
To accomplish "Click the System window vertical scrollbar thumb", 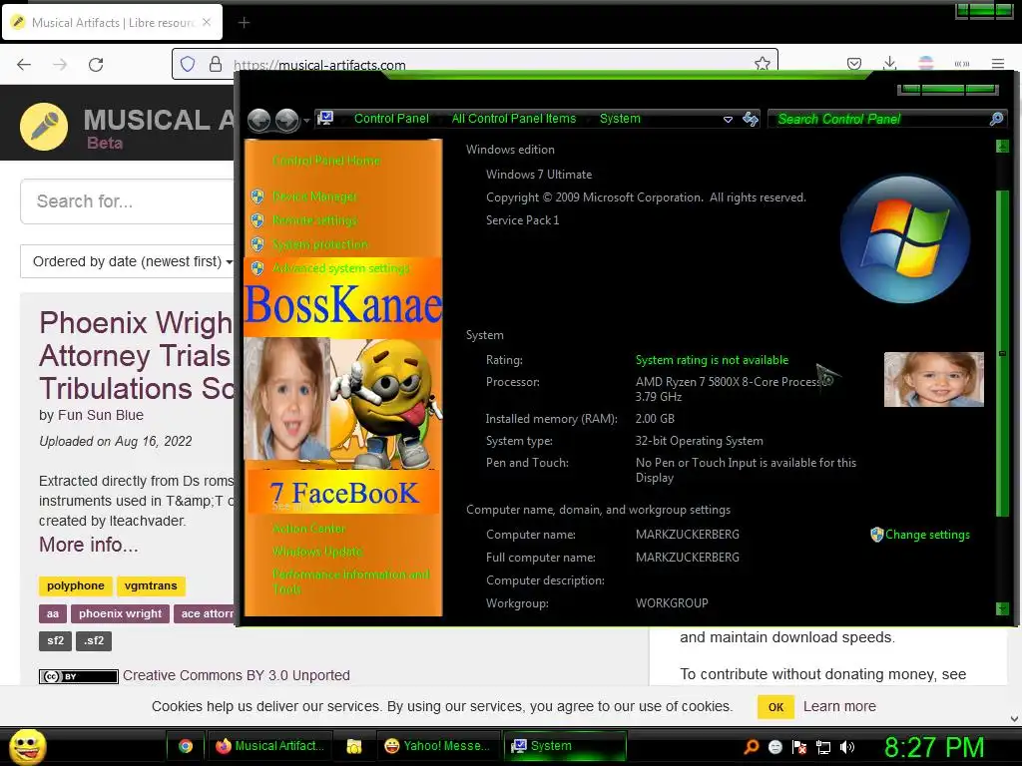I will [1002, 353].
